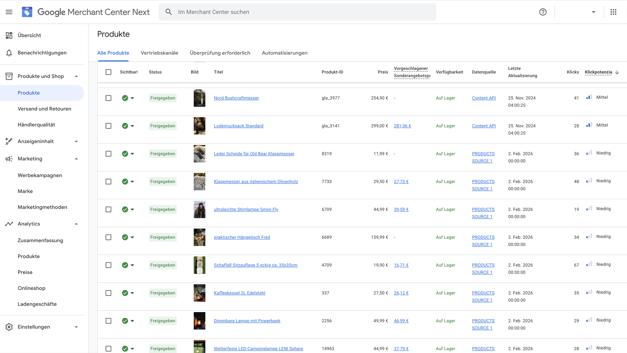Open the Klappmesser aus italienischem Olivenholz link
The width and height of the screenshot is (627, 353).
pos(256,181)
